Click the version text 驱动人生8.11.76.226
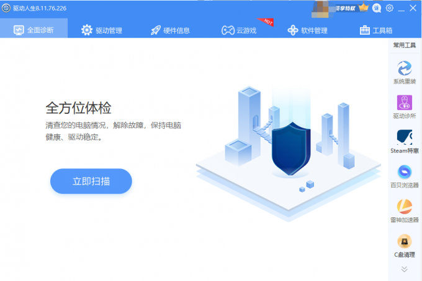The width and height of the screenshot is (422, 281). point(40,8)
